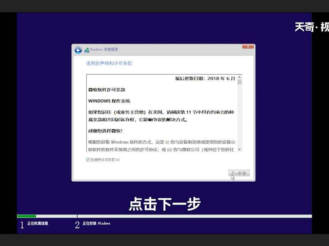
Task: Select the 正在收集信息 stage label
Action: [x=39, y=223]
